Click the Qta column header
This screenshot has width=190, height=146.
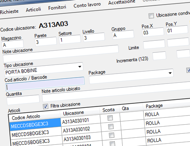[125, 108]
